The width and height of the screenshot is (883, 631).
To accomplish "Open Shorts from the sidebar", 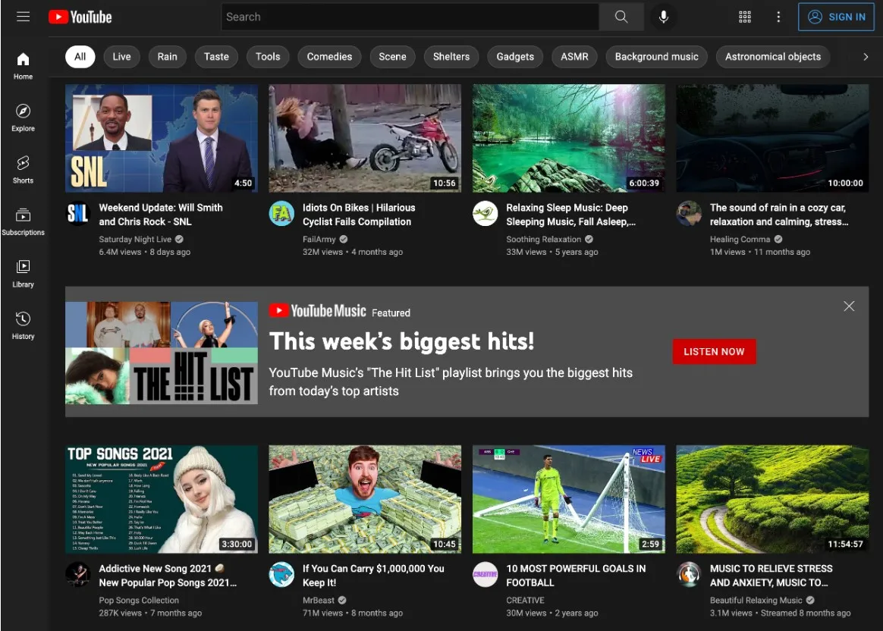I will click(x=23, y=170).
